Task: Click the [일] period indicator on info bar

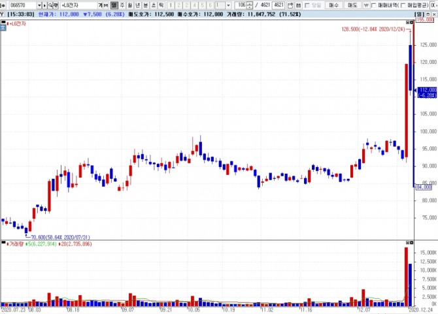Action: pos(419,14)
